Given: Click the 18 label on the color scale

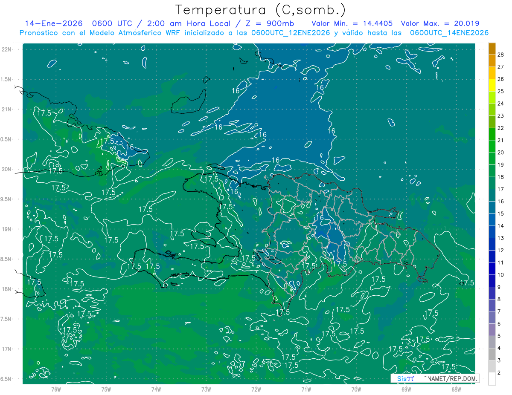Looking at the screenshot, I should click(x=500, y=177).
